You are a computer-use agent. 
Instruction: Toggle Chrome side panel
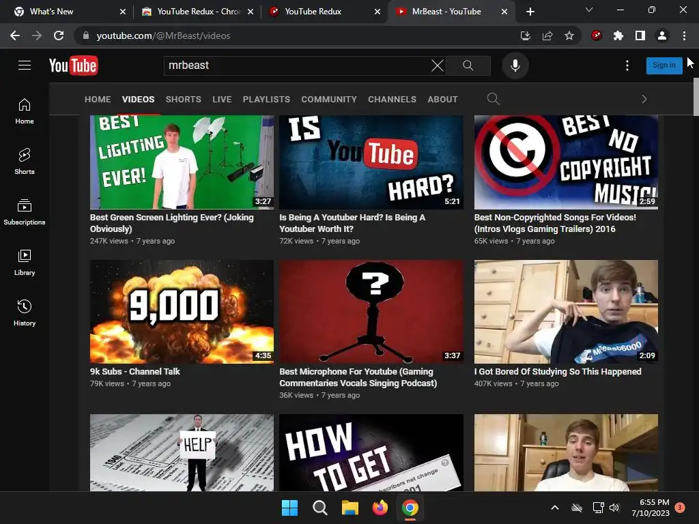(x=640, y=35)
